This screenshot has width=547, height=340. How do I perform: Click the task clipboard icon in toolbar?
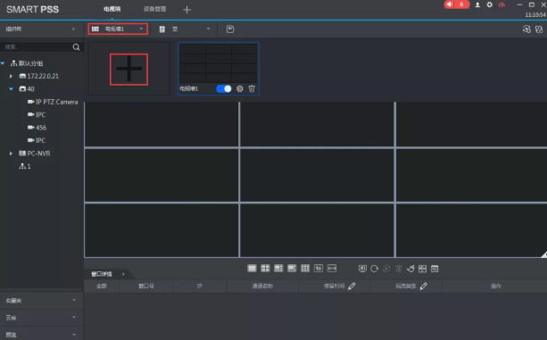coord(162,29)
